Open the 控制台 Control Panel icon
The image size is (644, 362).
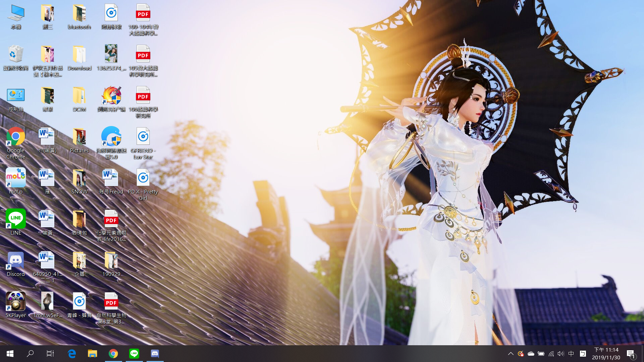point(16,99)
